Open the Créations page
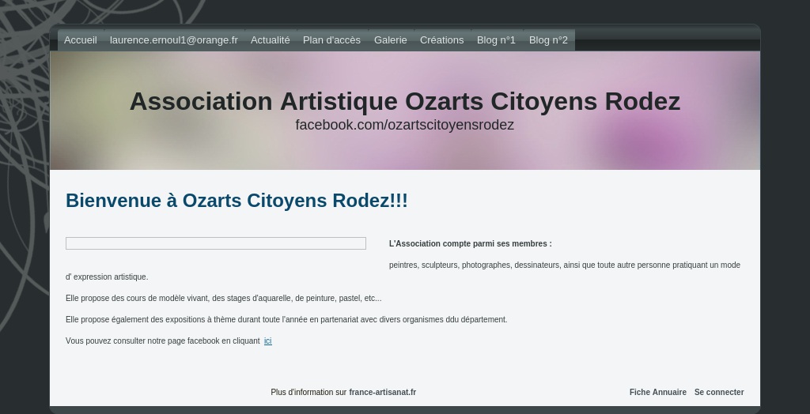This screenshot has width=810, height=414. coord(441,40)
